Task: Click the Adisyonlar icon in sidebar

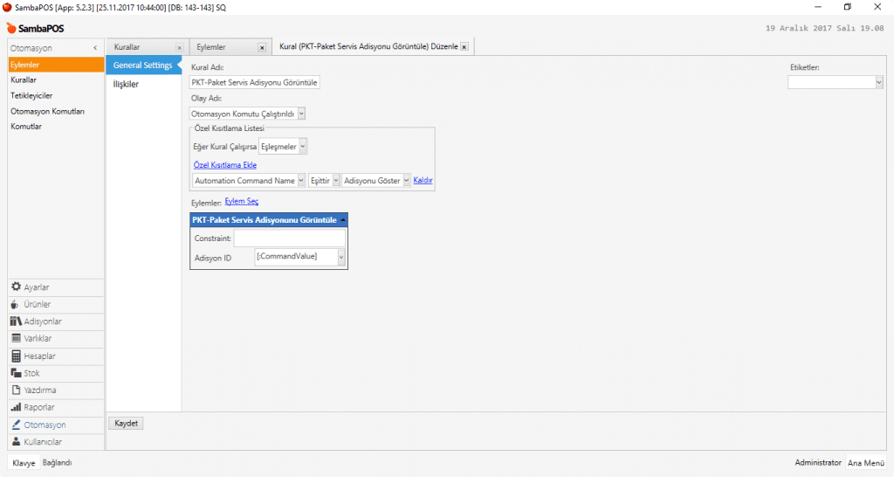Action: pos(16,321)
